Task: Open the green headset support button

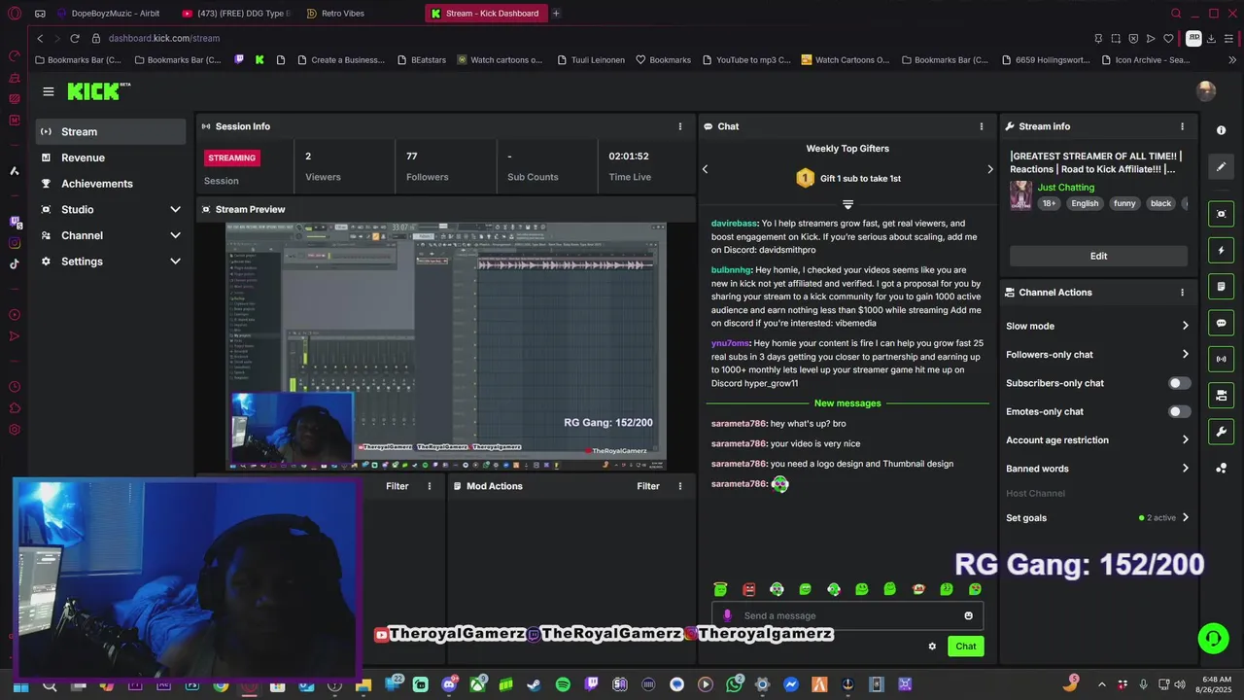Action: (1213, 638)
